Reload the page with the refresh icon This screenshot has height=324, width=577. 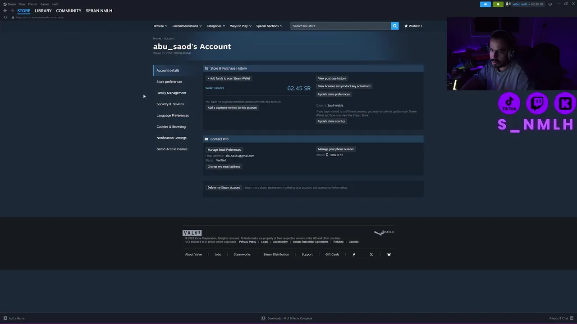pos(5,17)
